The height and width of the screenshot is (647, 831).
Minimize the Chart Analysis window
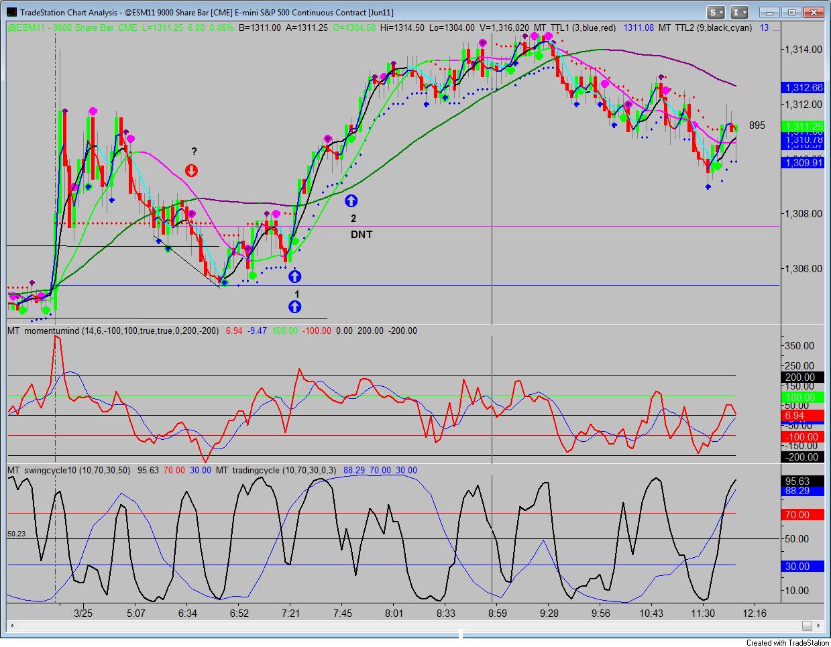pos(770,12)
